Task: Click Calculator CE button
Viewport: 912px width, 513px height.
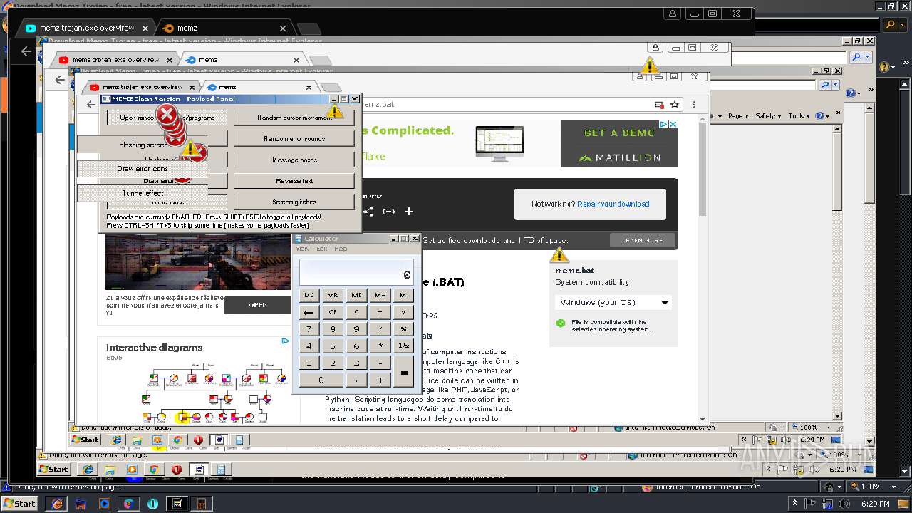Action: pyautogui.click(x=332, y=312)
